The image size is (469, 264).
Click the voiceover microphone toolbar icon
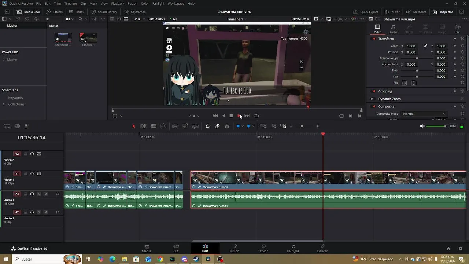[x=27, y=126]
